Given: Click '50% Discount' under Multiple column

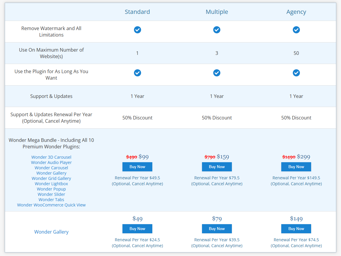Looking at the screenshot, I should (x=217, y=118).
